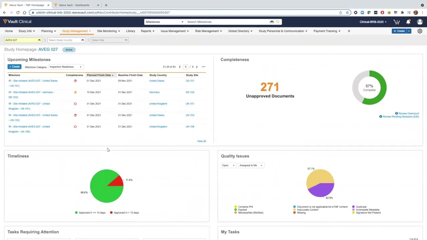Open the Quality Issues Open status dropdown

[x=229, y=165]
